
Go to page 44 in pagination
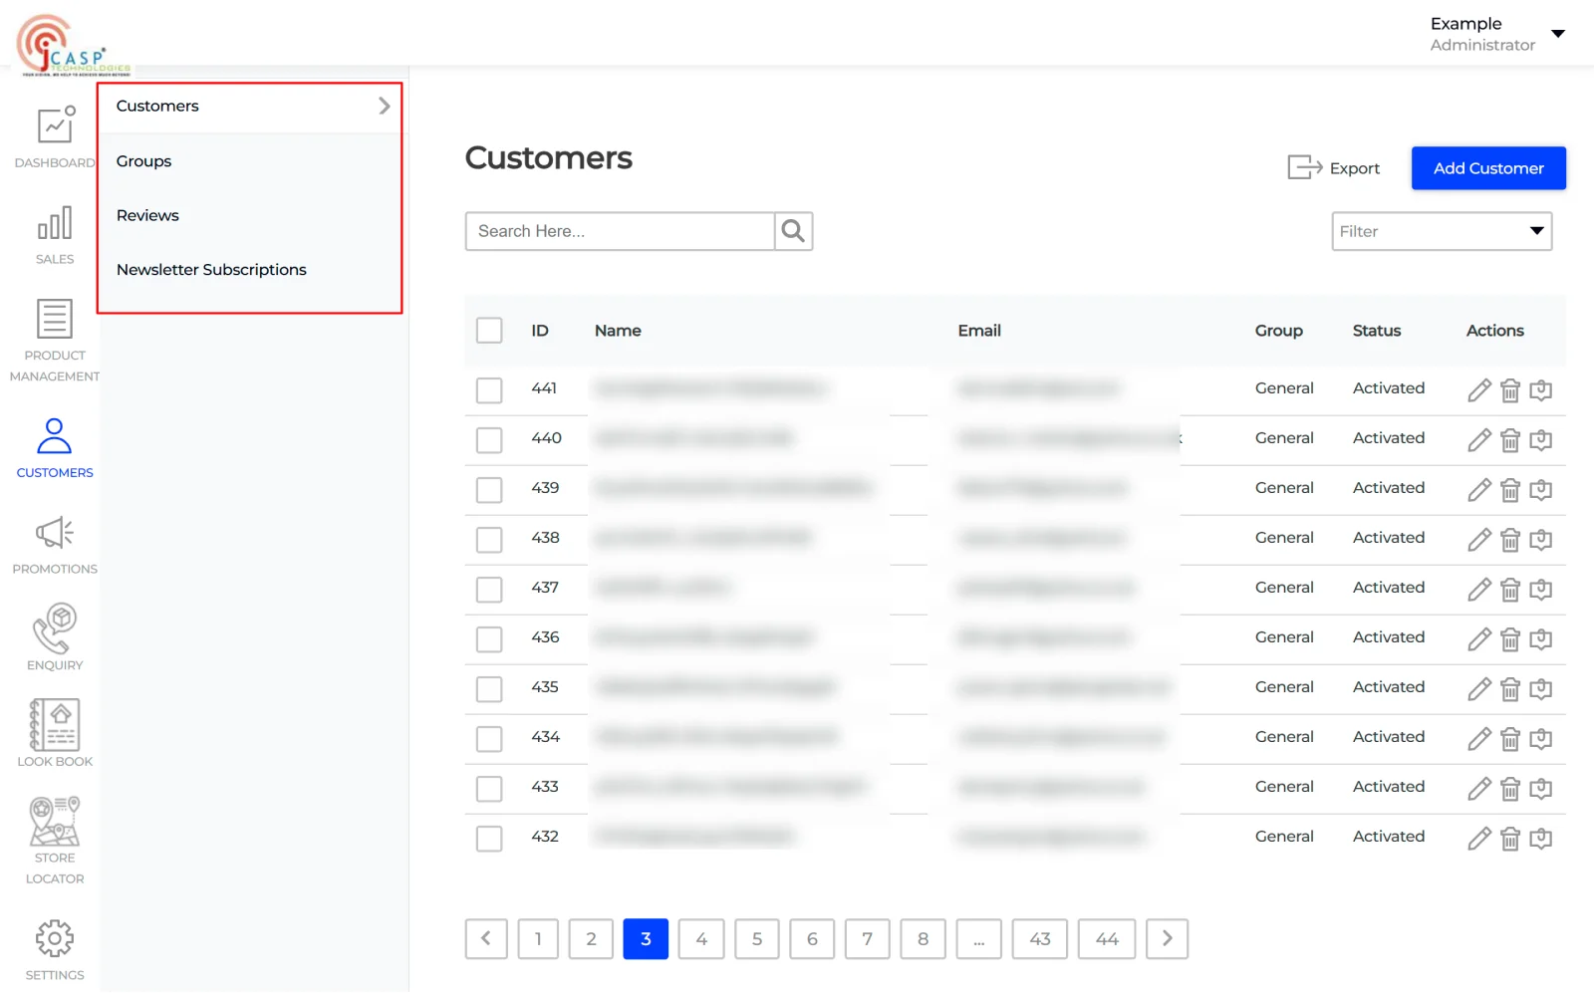(x=1106, y=939)
